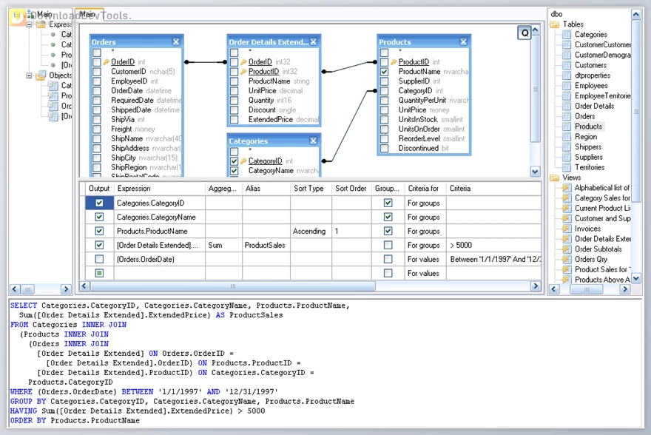
Task: Select the Suppliers table icon
Action: (x=567, y=157)
